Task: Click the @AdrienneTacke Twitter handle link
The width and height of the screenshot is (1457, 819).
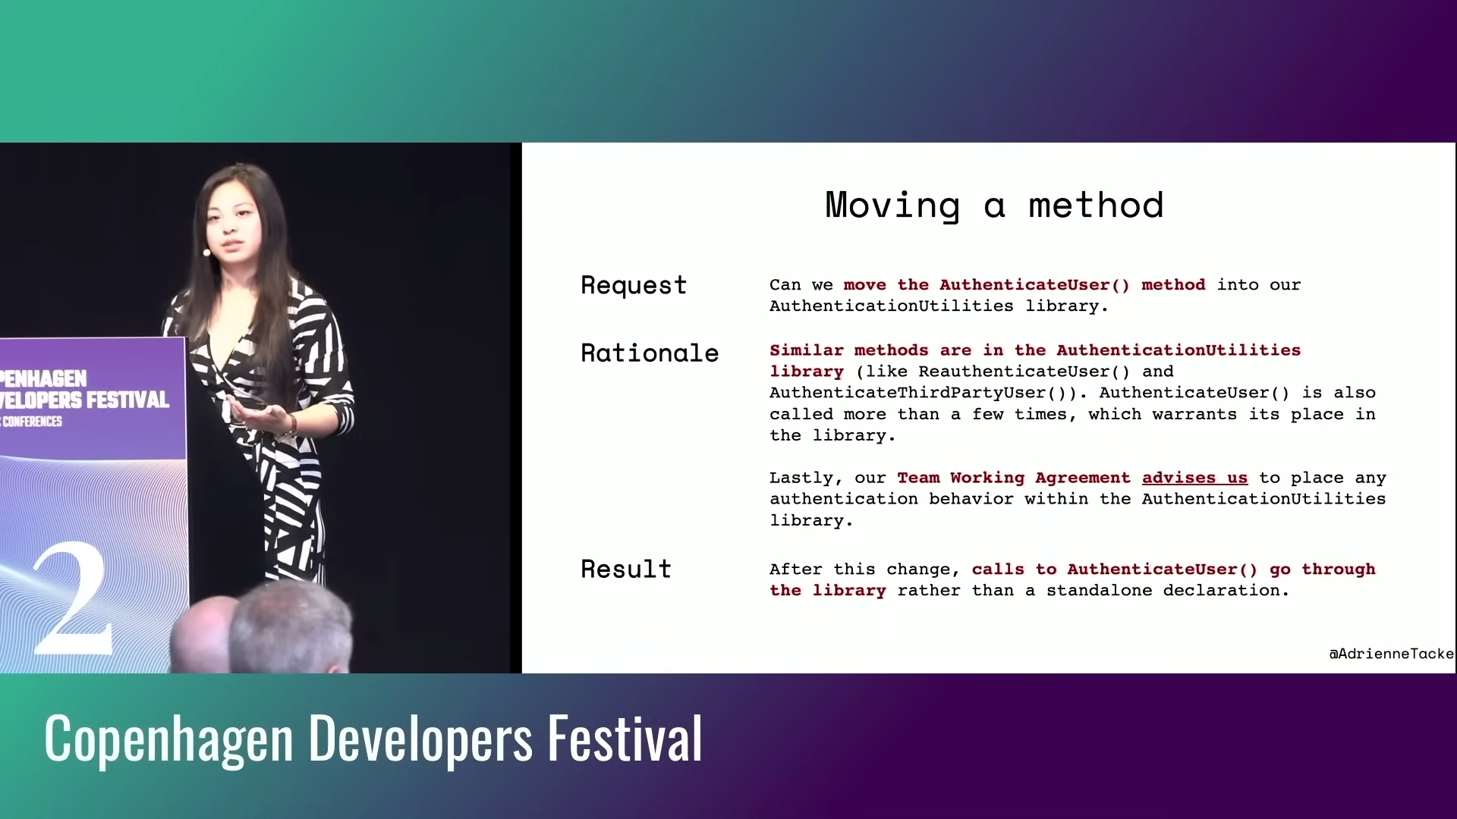Action: [x=1391, y=653]
